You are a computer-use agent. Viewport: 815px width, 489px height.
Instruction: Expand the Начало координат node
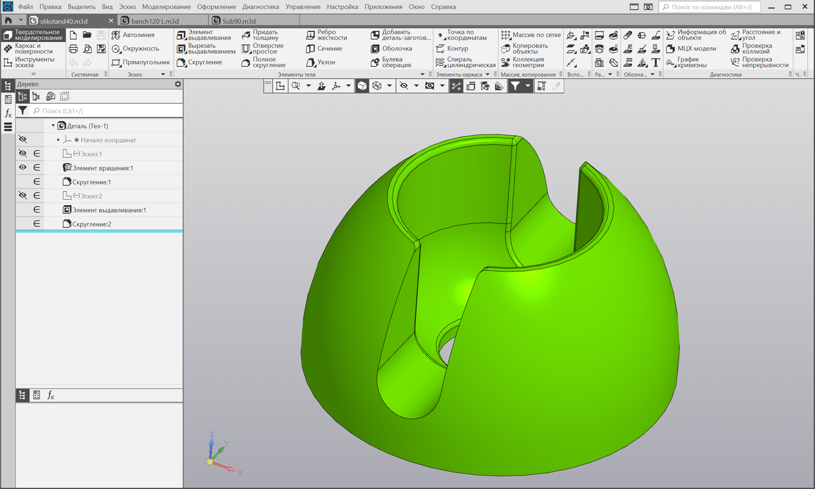[59, 139]
